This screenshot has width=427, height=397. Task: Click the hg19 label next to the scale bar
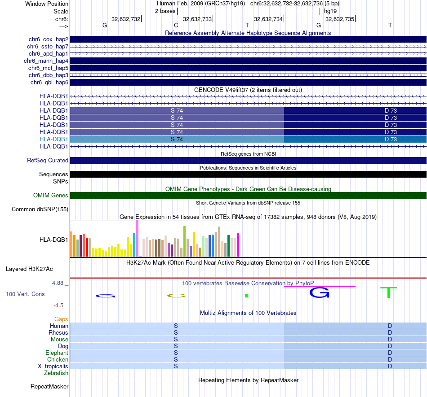[x=330, y=11]
